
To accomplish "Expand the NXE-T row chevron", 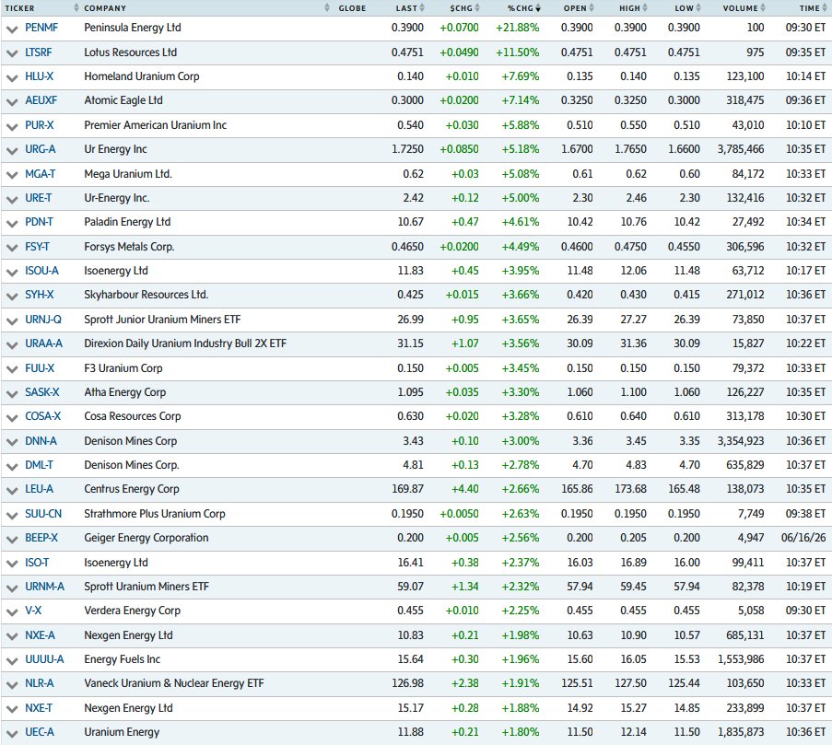I will pos(12,709).
